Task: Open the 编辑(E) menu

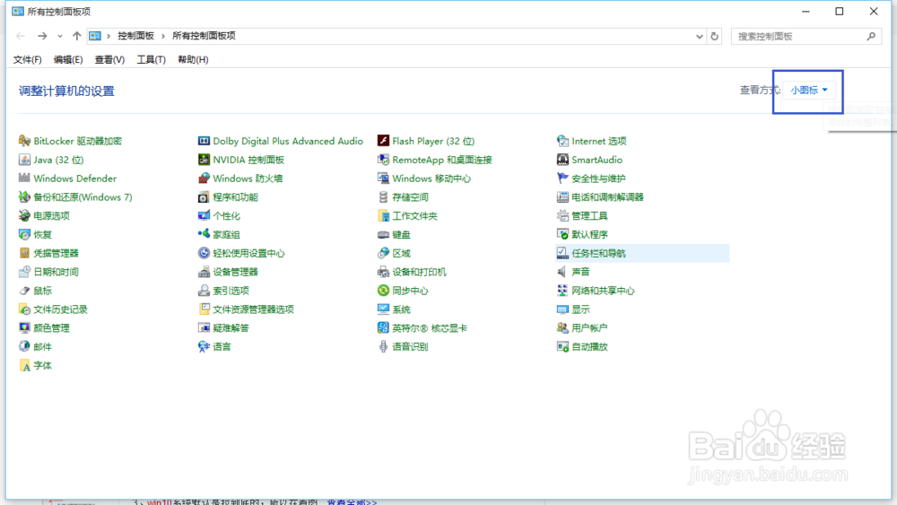Action: click(x=68, y=59)
